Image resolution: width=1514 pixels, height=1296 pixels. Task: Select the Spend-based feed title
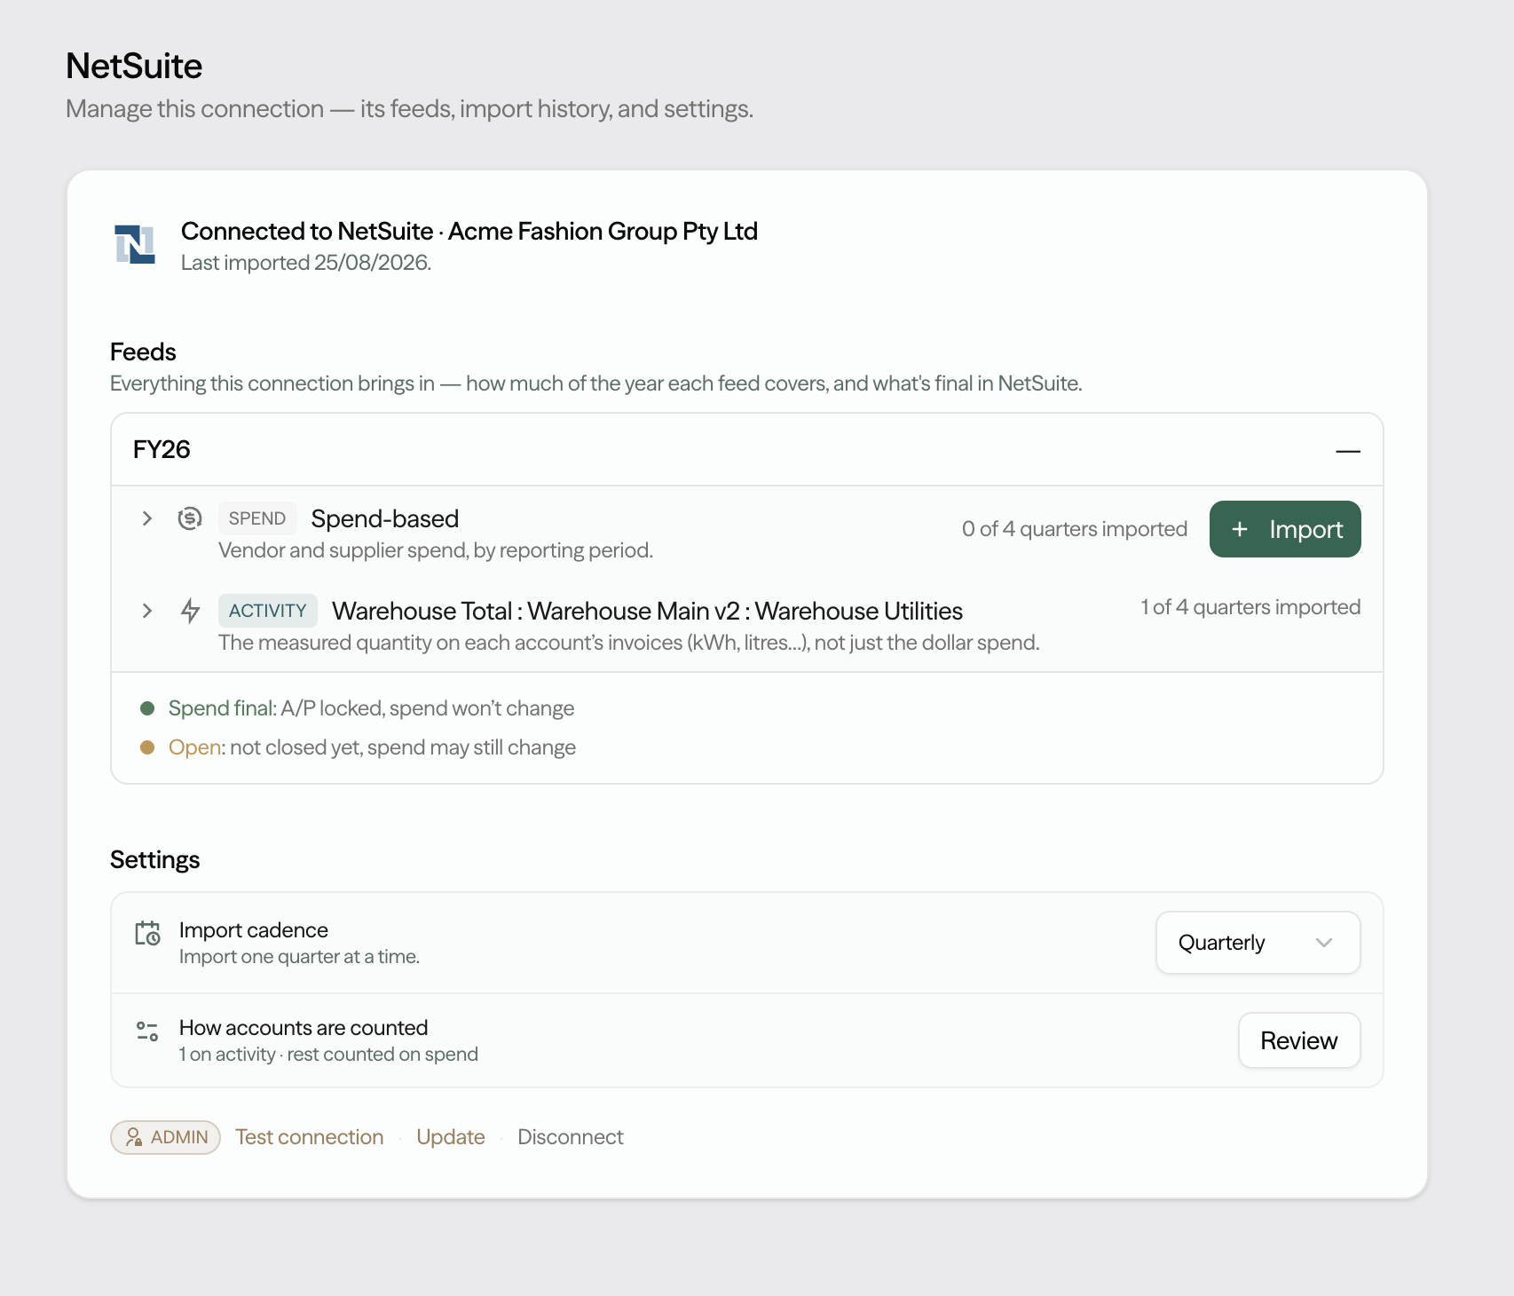coord(385,518)
